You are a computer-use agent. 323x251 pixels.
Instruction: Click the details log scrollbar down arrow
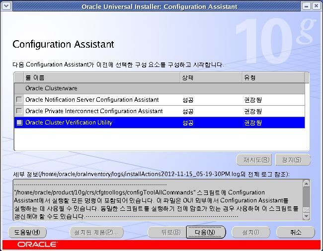click(x=306, y=216)
